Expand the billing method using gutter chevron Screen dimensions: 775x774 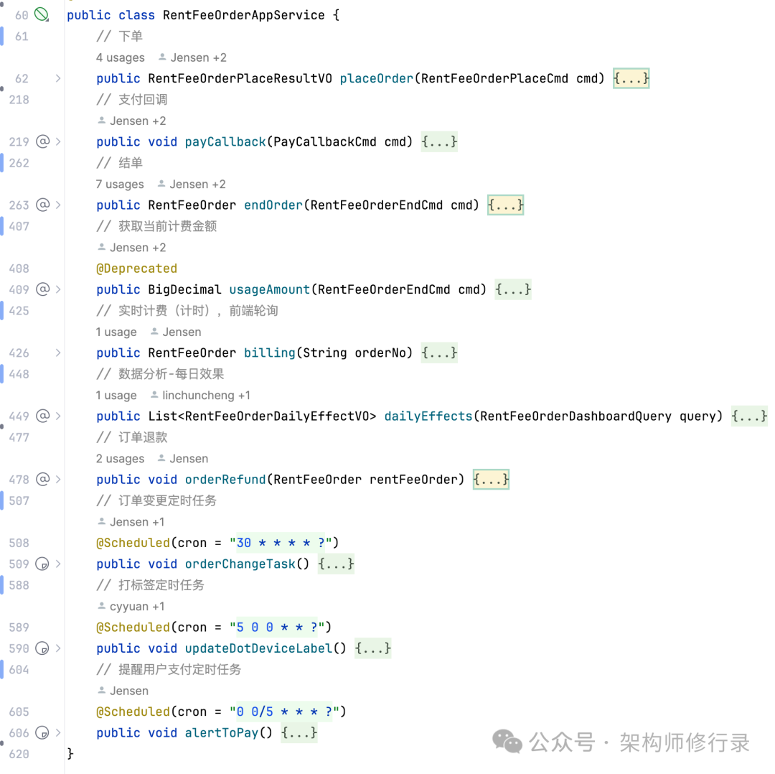point(58,353)
